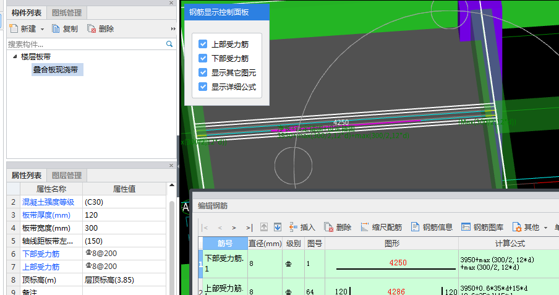559x295 pixels.
Task: Select the 下部受力筋.1 row cell
Action: [225, 263]
